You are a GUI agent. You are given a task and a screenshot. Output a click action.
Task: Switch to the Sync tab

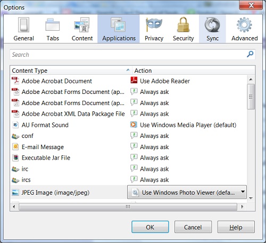point(212,29)
